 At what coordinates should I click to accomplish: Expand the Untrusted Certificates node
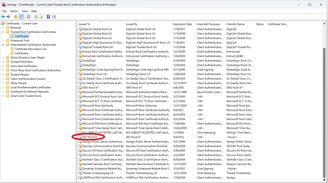[x=3, y=66]
